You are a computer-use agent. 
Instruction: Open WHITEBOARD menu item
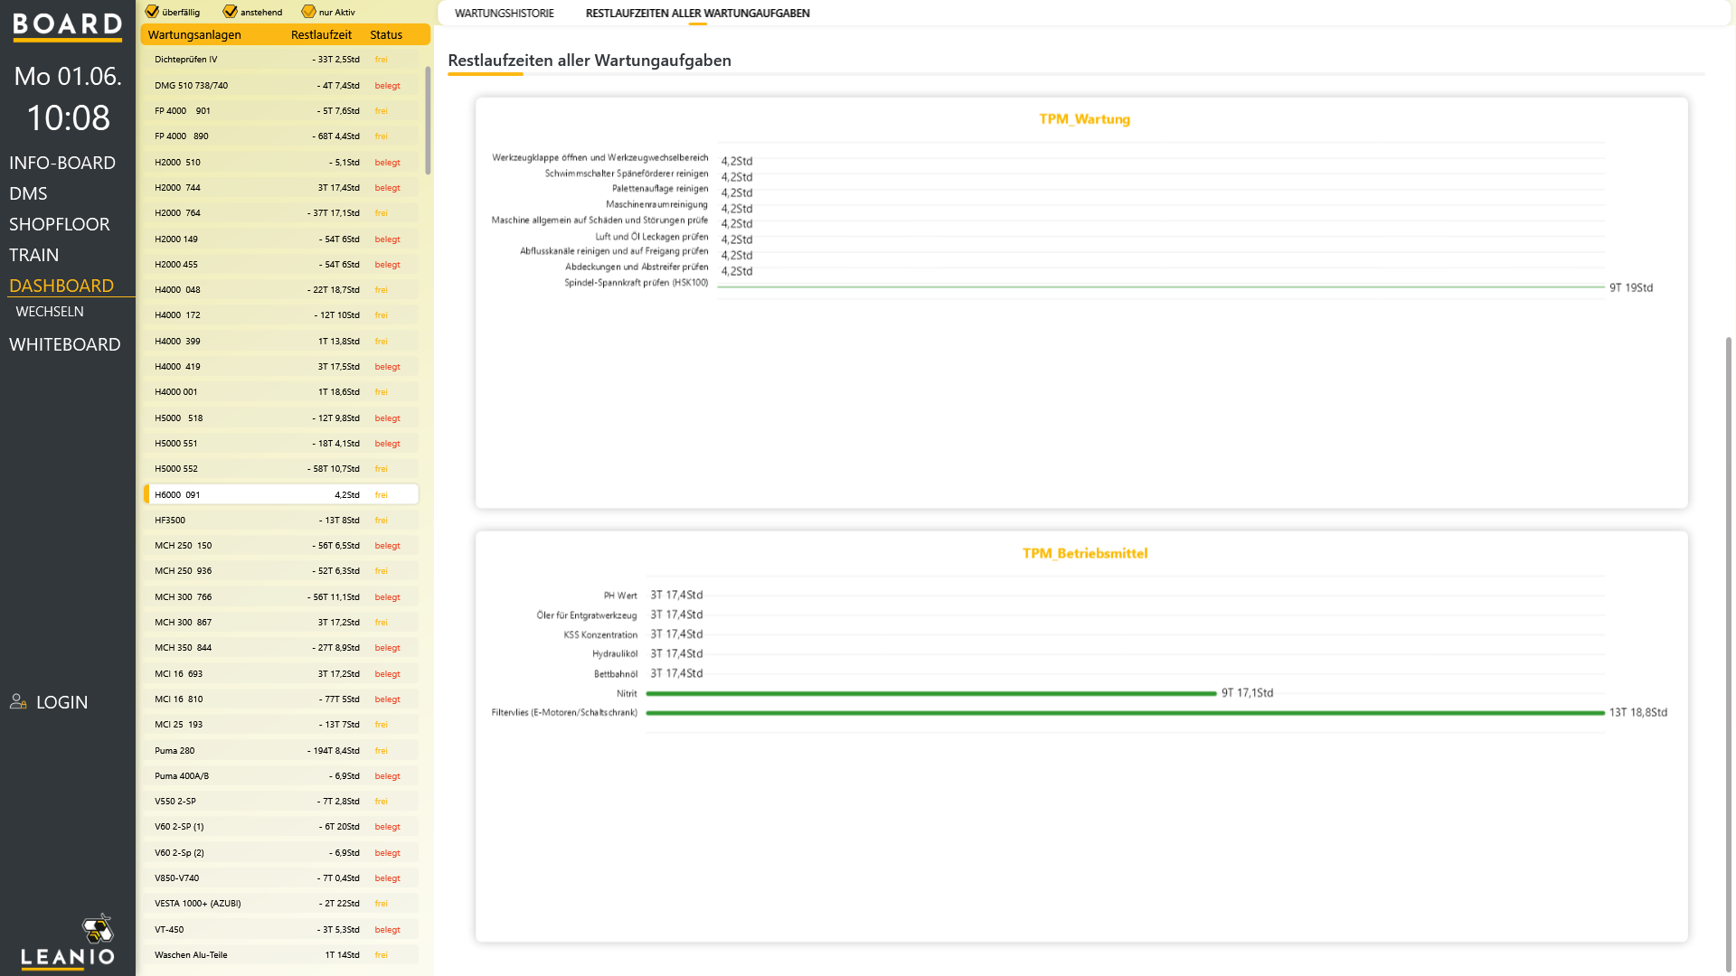(65, 344)
